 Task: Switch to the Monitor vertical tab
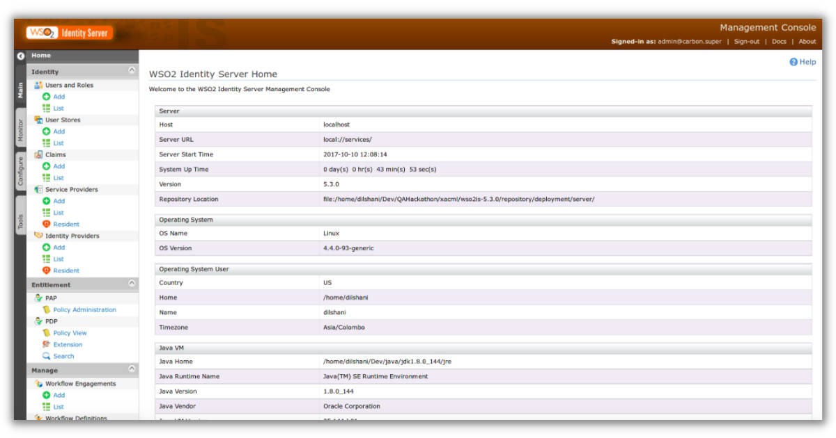tap(20, 129)
